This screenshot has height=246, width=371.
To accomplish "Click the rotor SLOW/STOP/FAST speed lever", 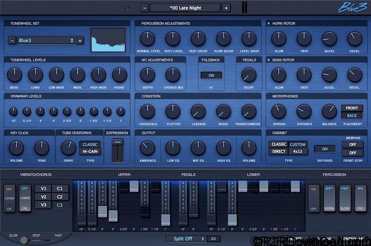I will pyautogui.click(x=24, y=240).
